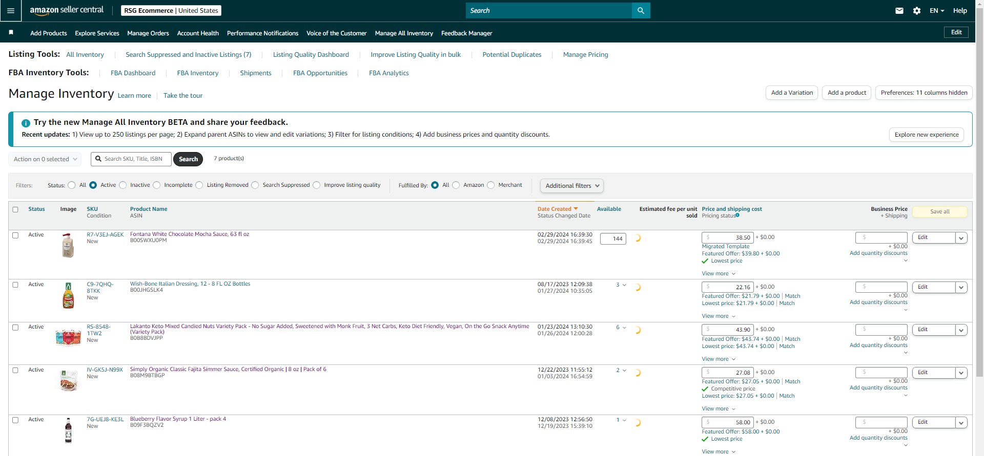Viewport: 984px width, 456px height.
Task: Check the Wish-Bone Italian Dressing row checkbox
Action: [15, 285]
